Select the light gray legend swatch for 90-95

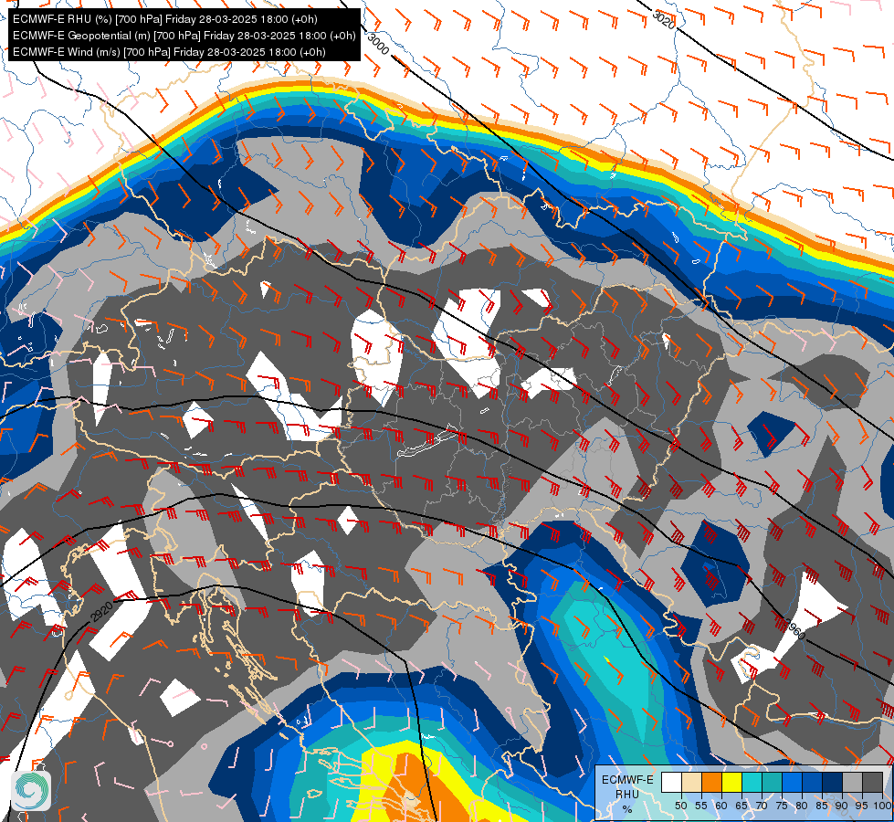852,782
